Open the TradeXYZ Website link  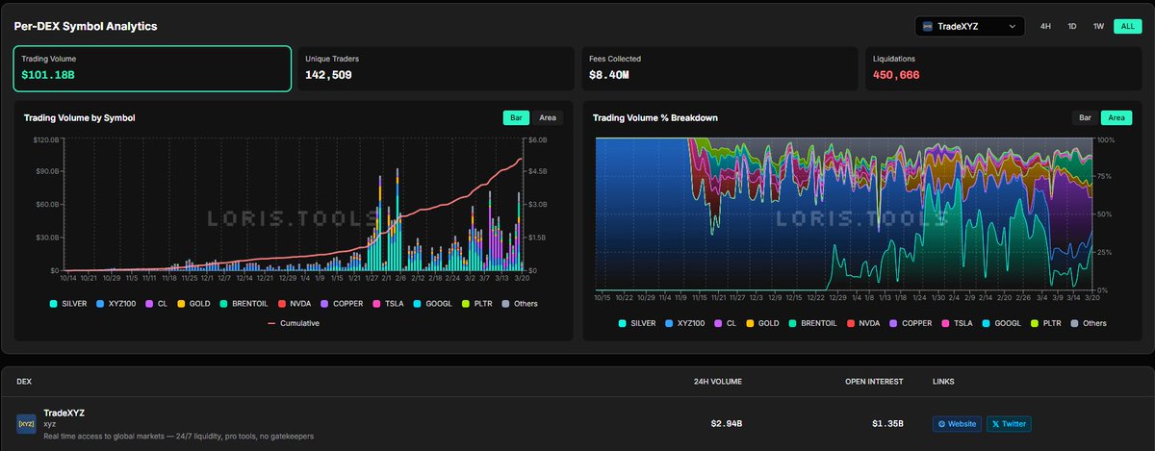click(x=956, y=423)
